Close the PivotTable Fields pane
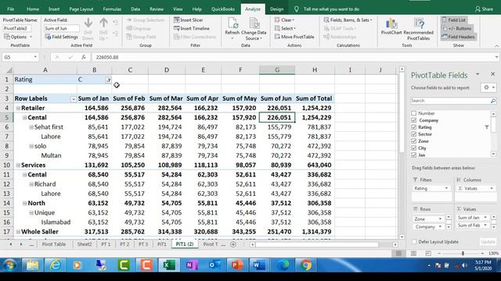 492,74
